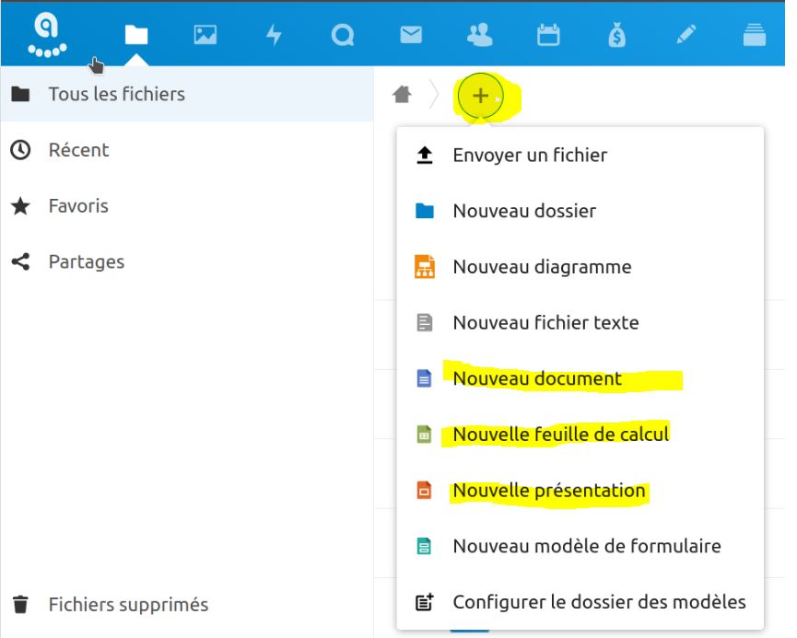Image resolution: width=797 pixels, height=638 pixels.
Task: Open the Activity lightning bolt icon
Action: click(x=274, y=36)
